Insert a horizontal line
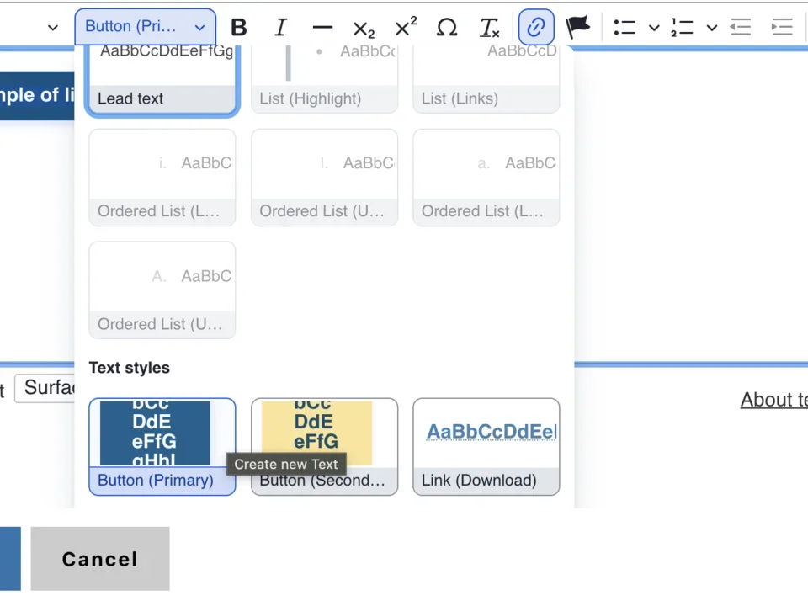This screenshot has height=606, width=808. 322,27
